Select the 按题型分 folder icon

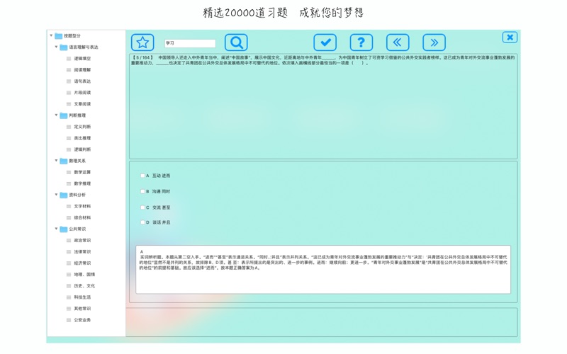tap(59, 36)
